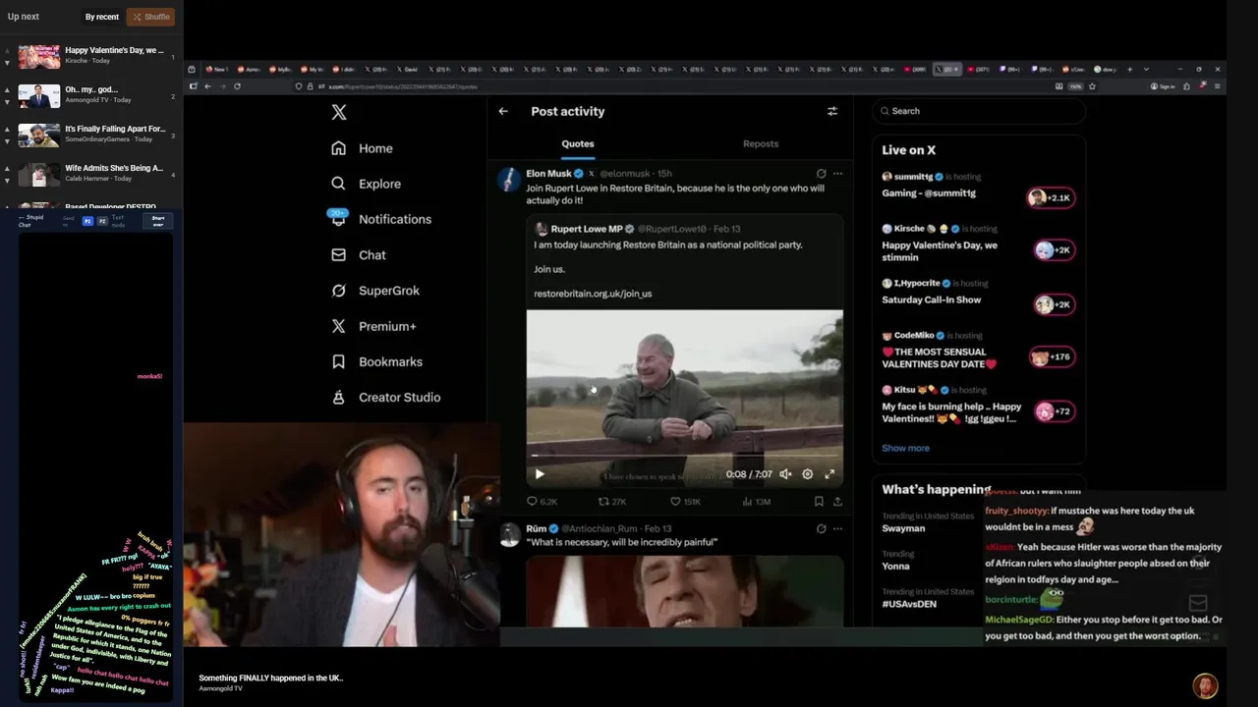Click Start over in Stupid Chat
The height and width of the screenshot is (707, 1258).
coord(157,221)
